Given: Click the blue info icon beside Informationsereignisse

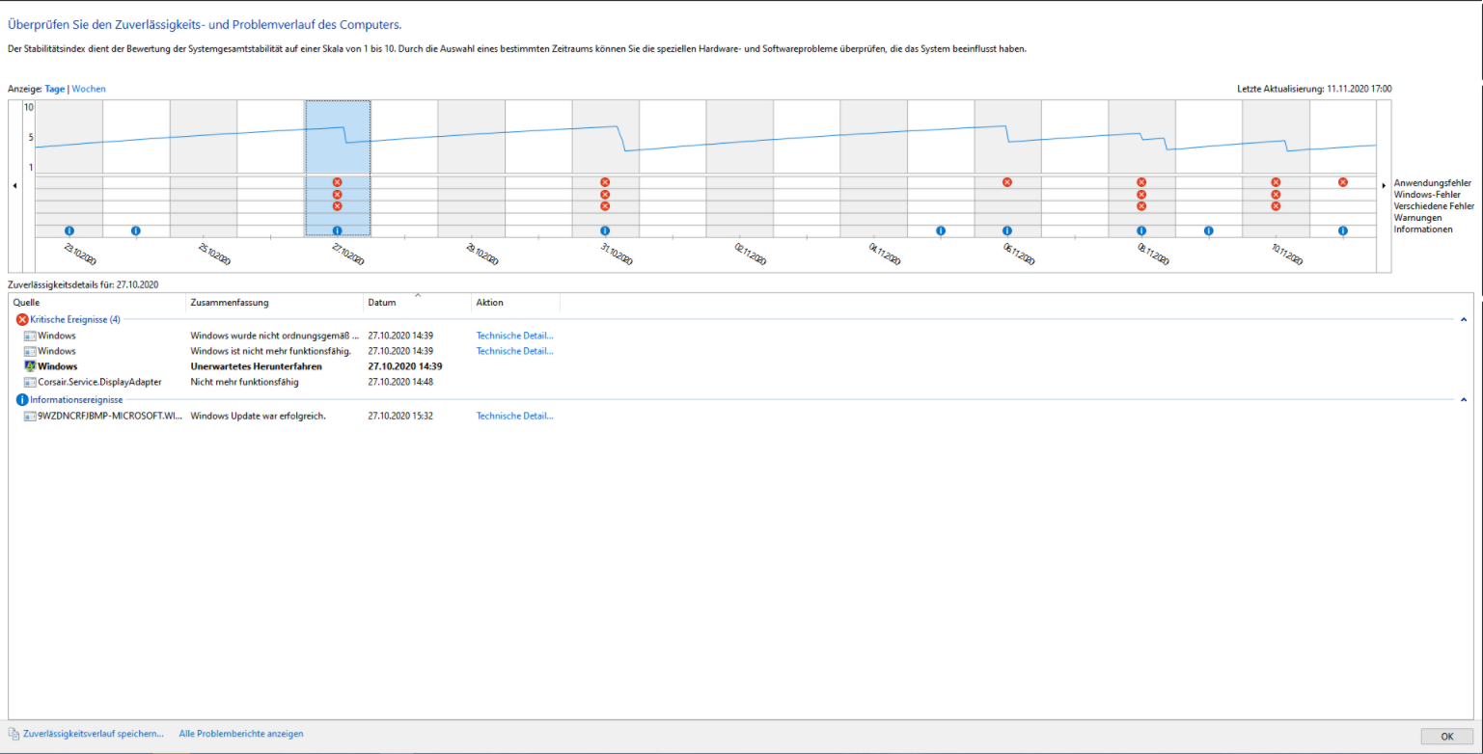Looking at the screenshot, I should [x=22, y=399].
